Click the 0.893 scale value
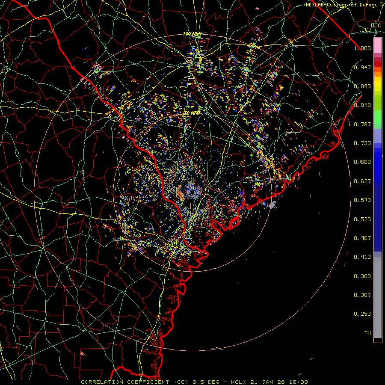This screenshot has width=385, height=385. [362, 86]
